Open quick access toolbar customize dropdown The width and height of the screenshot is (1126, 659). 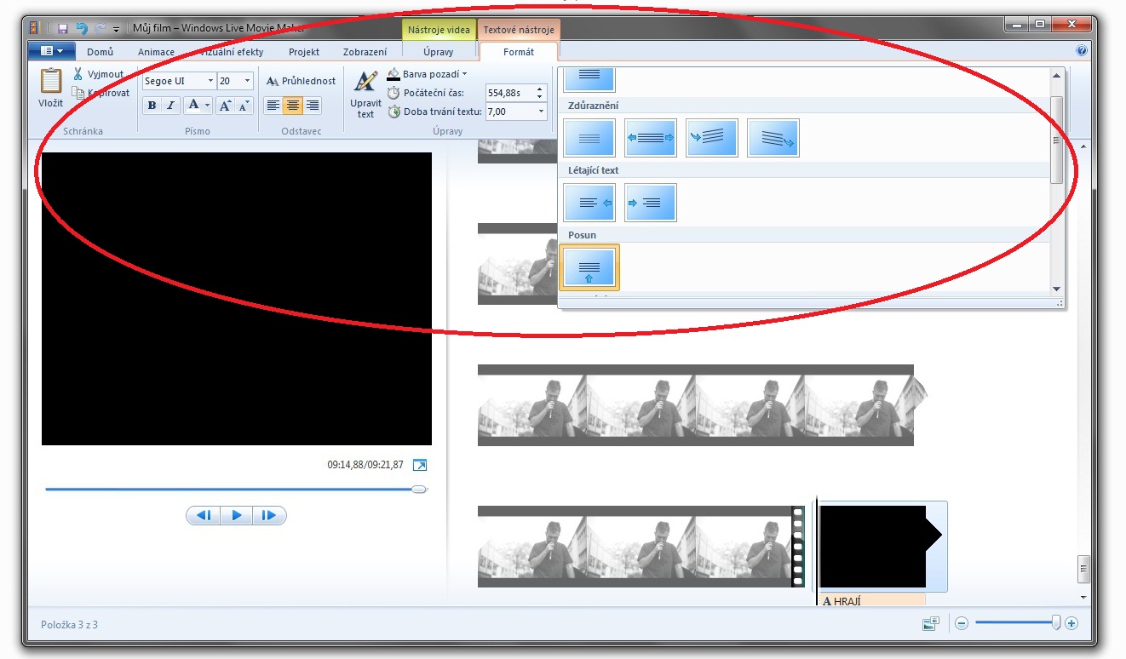point(115,29)
